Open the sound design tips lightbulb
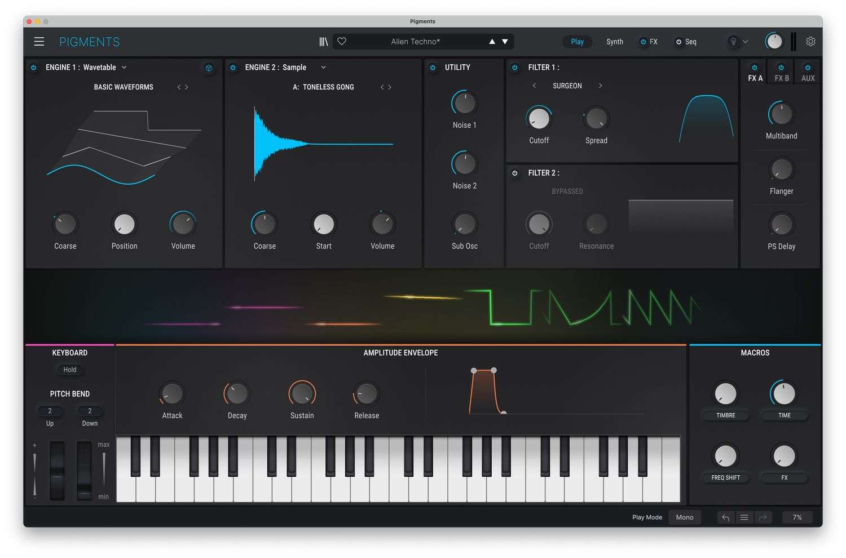This screenshot has height=558, width=846. [733, 42]
